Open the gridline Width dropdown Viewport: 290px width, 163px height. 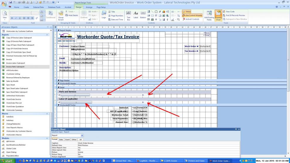pyautogui.click(x=93, y=12)
